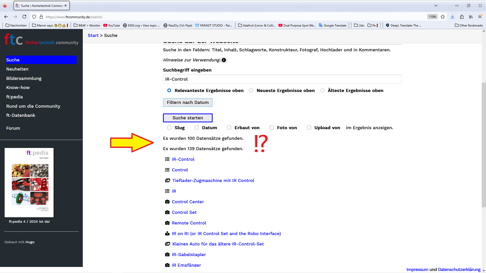Click the Firefox reload page icon
Image resolution: width=486 pixels, height=273 pixels.
point(24,17)
